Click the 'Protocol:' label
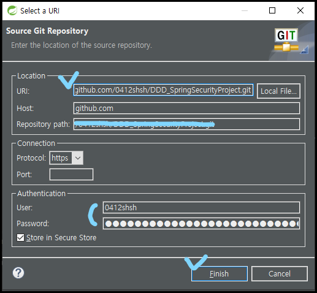The height and width of the screenshot is (293, 317). pos(31,158)
